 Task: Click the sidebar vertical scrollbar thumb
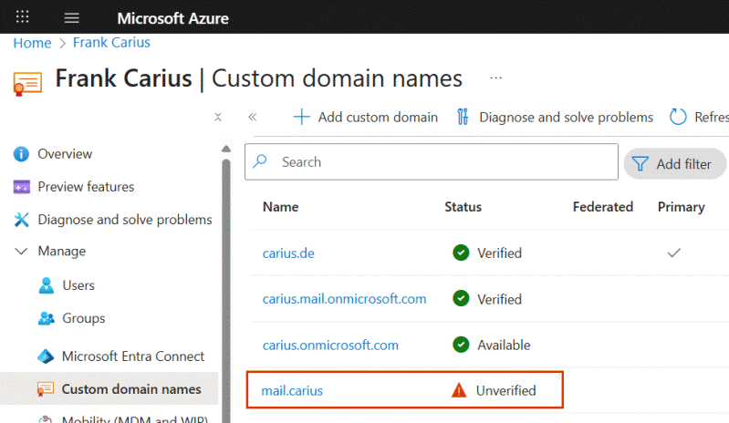click(226, 290)
